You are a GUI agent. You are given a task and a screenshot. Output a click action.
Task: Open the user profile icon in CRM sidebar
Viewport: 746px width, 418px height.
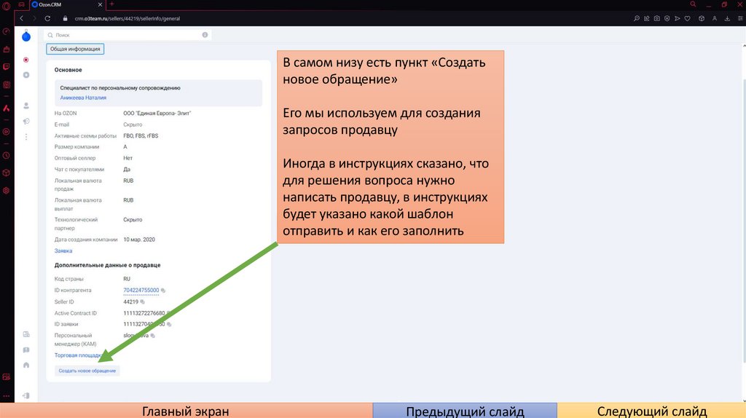(26, 106)
